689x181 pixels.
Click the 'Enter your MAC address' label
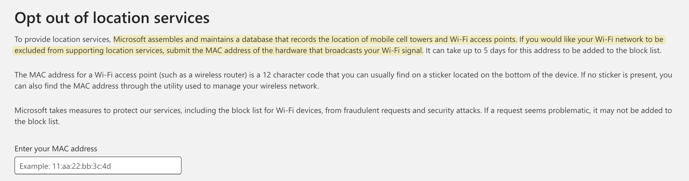[x=55, y=149]
